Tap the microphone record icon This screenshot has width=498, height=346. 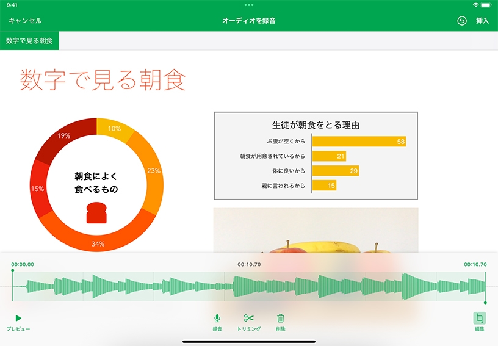point(217,319)
